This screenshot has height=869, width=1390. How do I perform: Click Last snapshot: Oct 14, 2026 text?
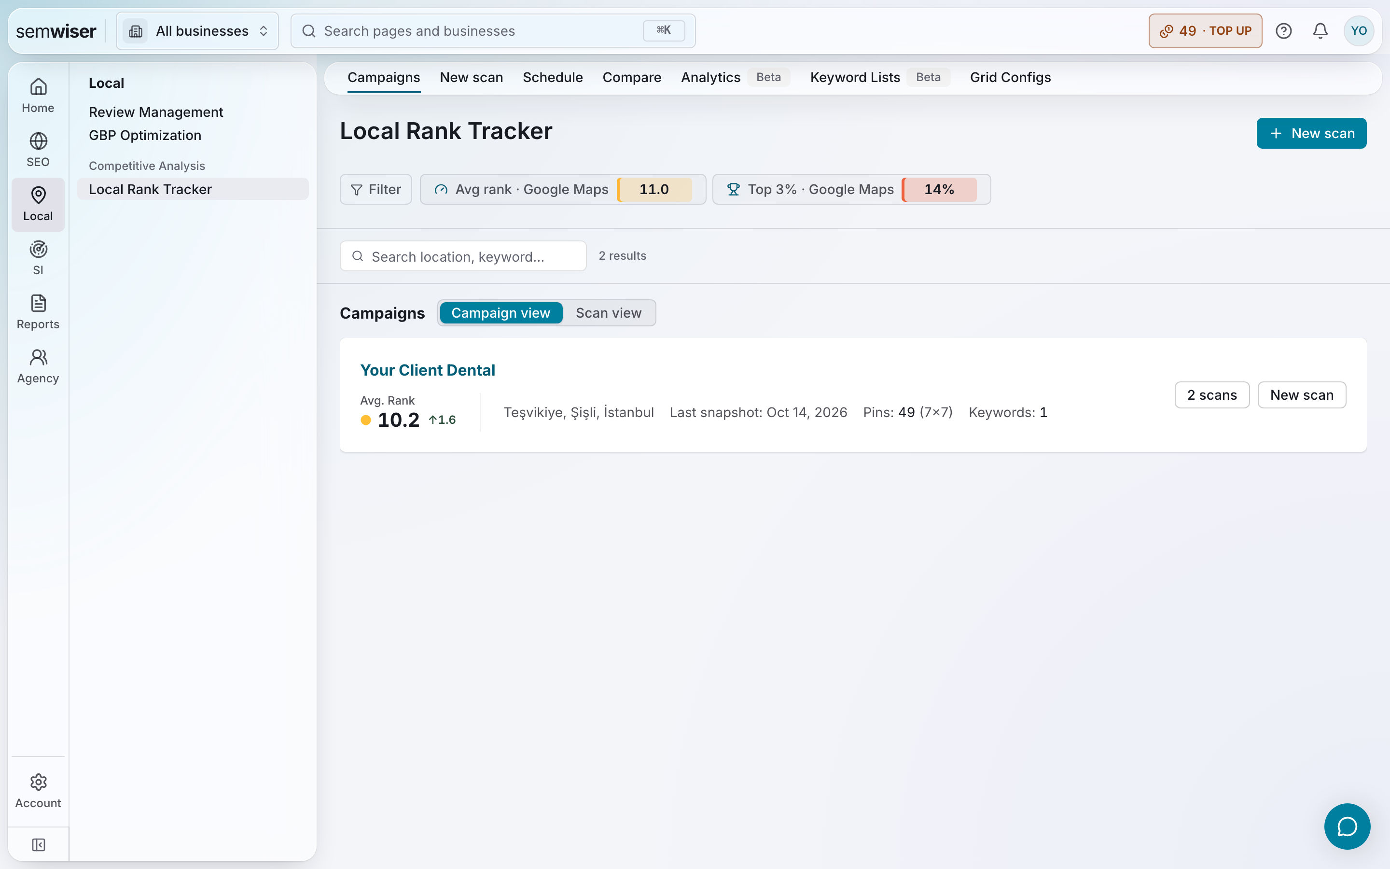(758, 412)
